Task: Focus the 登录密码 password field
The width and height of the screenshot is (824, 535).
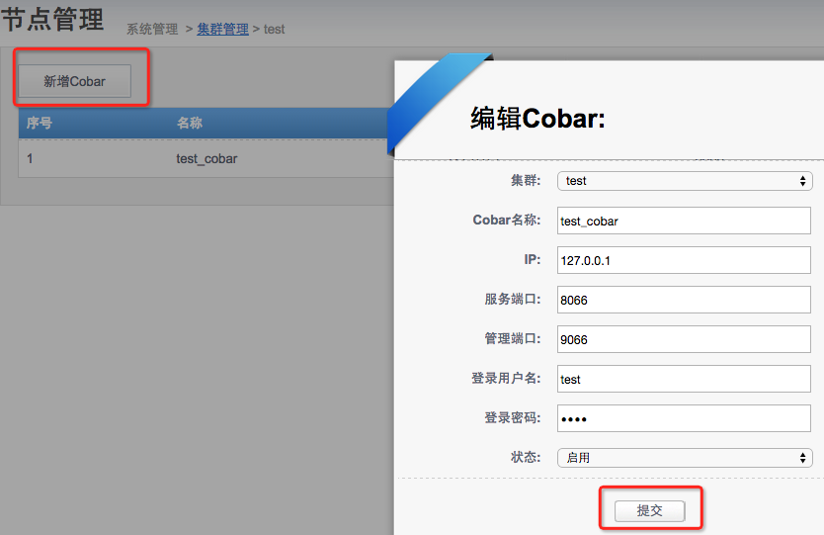Action: (684, 418)
